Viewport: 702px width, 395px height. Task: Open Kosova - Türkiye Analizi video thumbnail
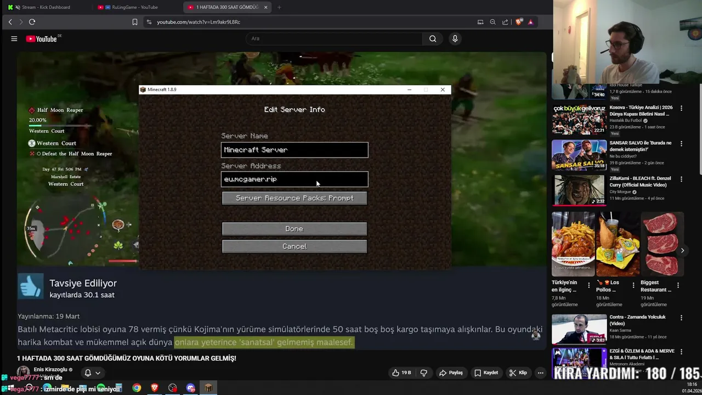(579, 119)
